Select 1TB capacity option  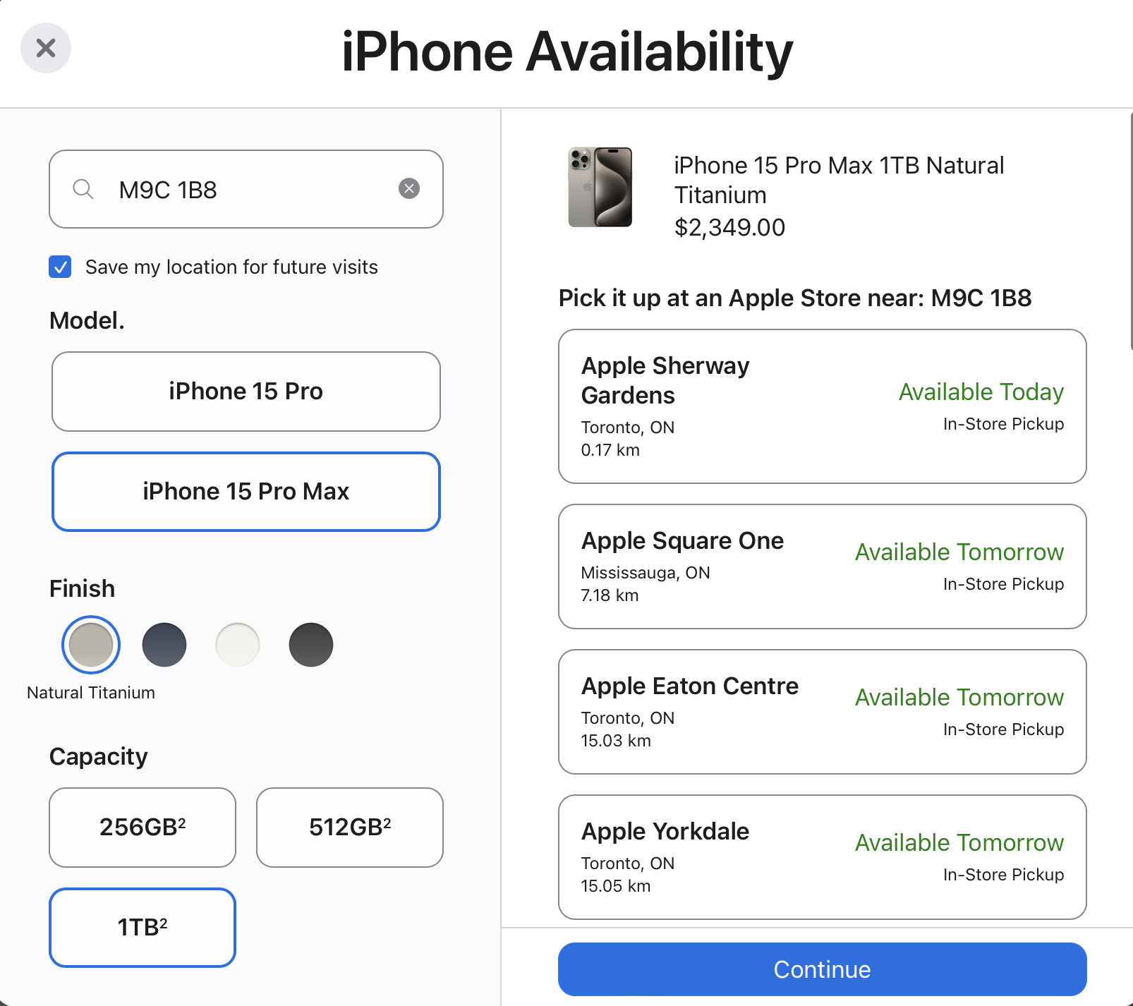[143, 928]
